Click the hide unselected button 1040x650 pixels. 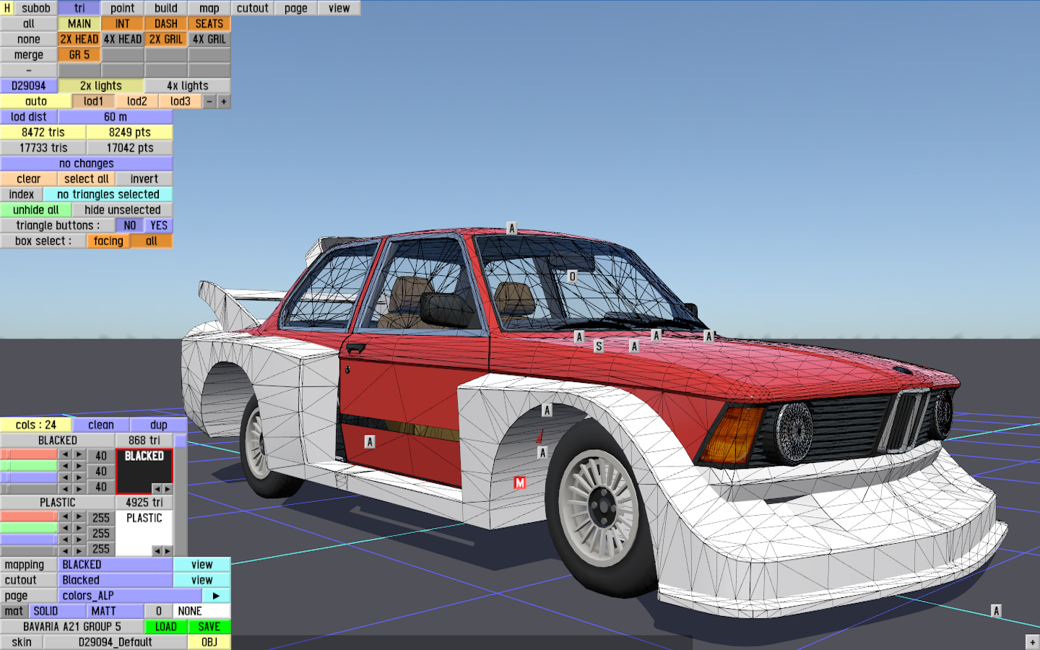[x=123, y=210]
